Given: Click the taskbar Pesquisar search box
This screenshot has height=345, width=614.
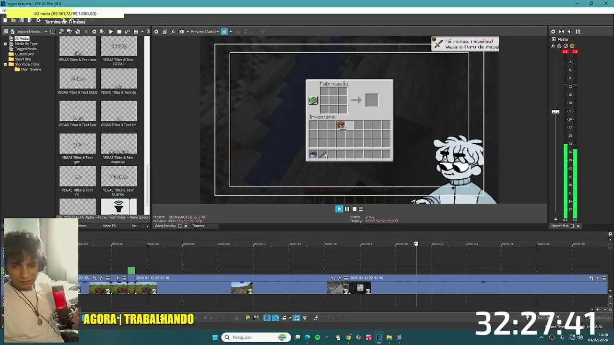Looking at the screenshot, I should point(256,337).
